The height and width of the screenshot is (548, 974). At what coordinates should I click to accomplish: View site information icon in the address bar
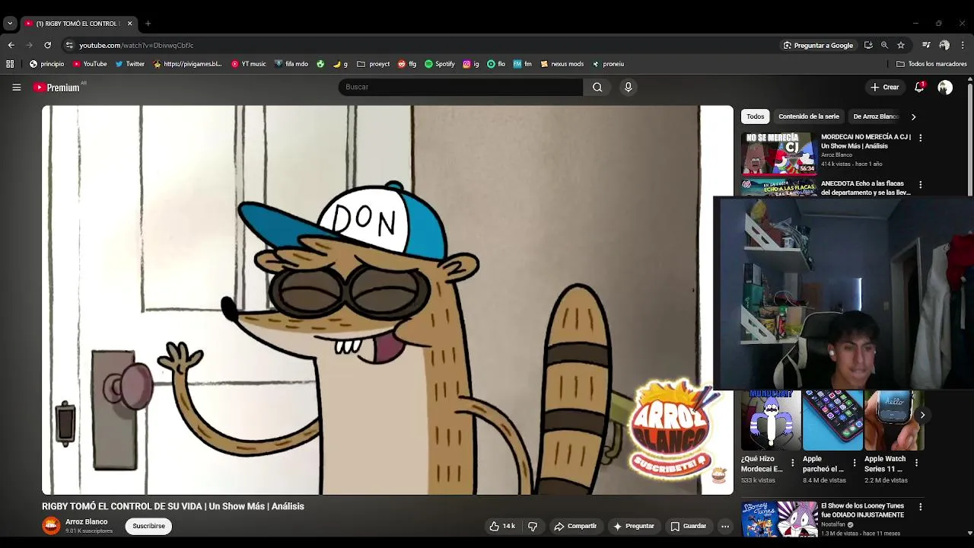point(68,45)
